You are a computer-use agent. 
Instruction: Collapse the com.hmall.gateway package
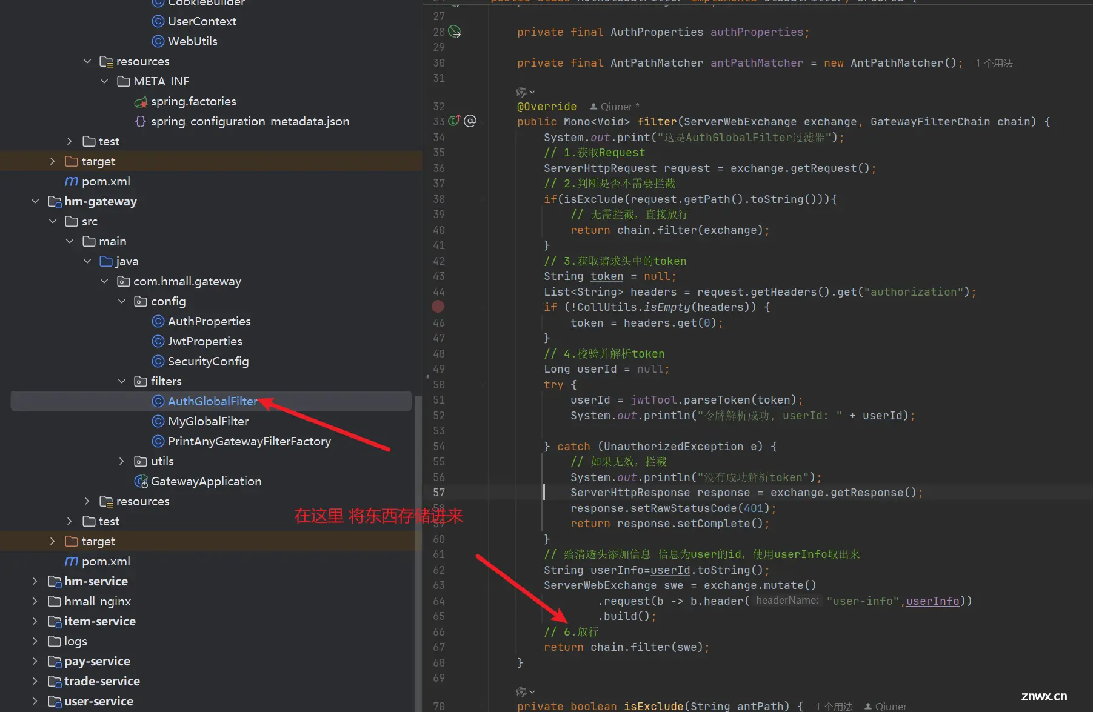(104, 281)
